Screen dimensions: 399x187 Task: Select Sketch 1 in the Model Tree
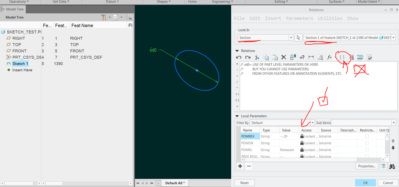pyautogui.click(x=20, y=64)
